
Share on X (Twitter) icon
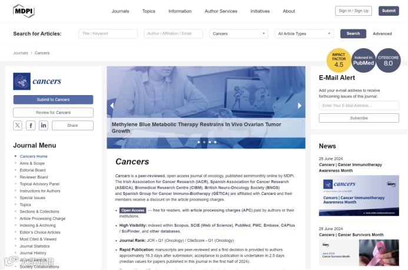[x=18, y=126]
